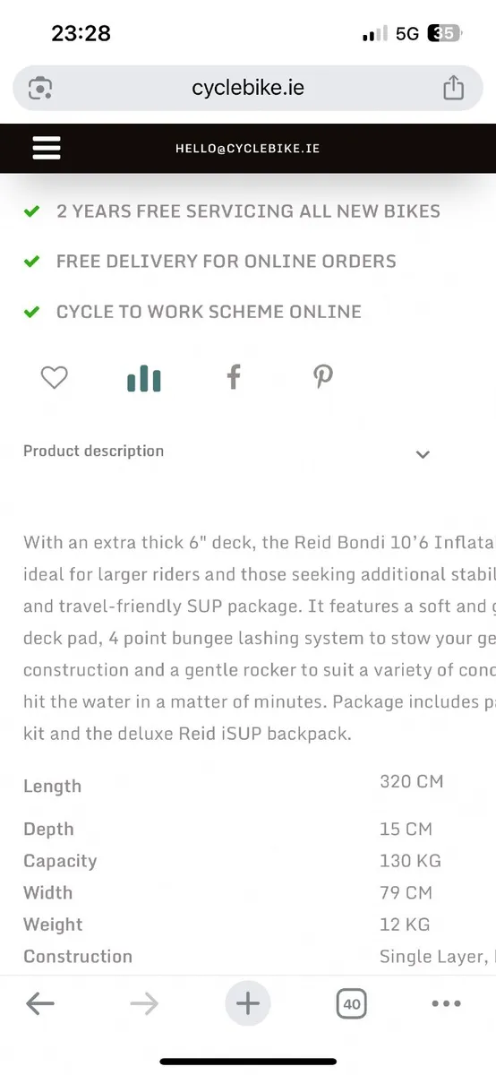Tap the Product description heading
This screenshot has height=1075, width=496.
(94, 451)
